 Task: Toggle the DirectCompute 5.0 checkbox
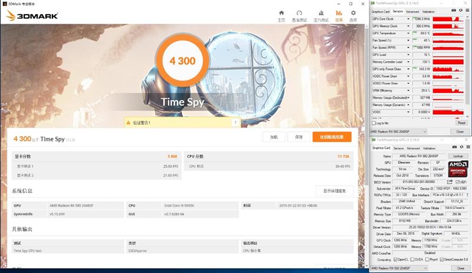441,259
